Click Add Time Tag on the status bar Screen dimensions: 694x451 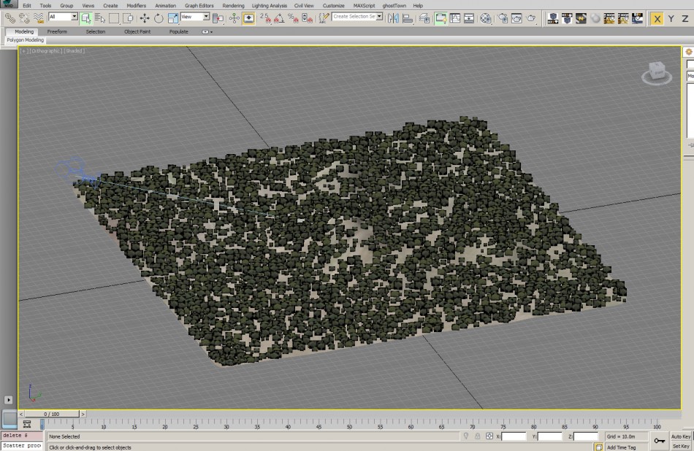pyautogui.click(x=622, y=447)
